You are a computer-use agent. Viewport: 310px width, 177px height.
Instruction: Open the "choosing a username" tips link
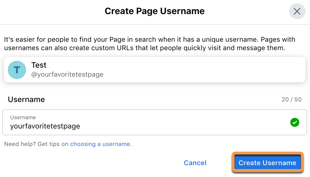[101, 144]
